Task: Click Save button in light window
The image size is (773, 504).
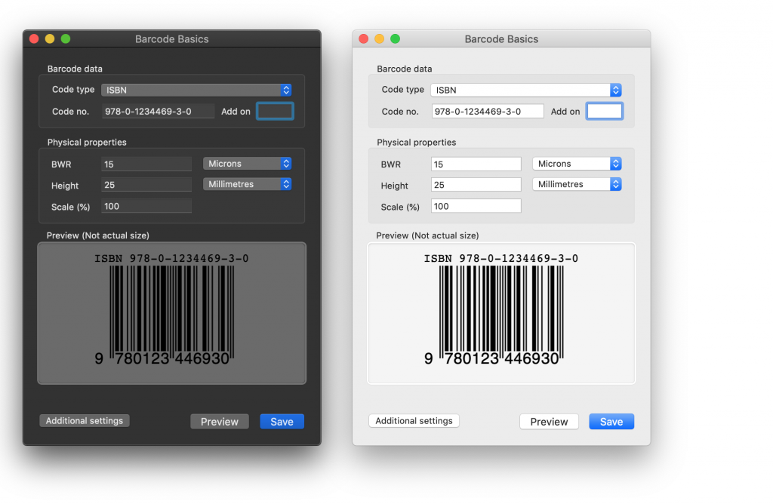Action: 611,422
